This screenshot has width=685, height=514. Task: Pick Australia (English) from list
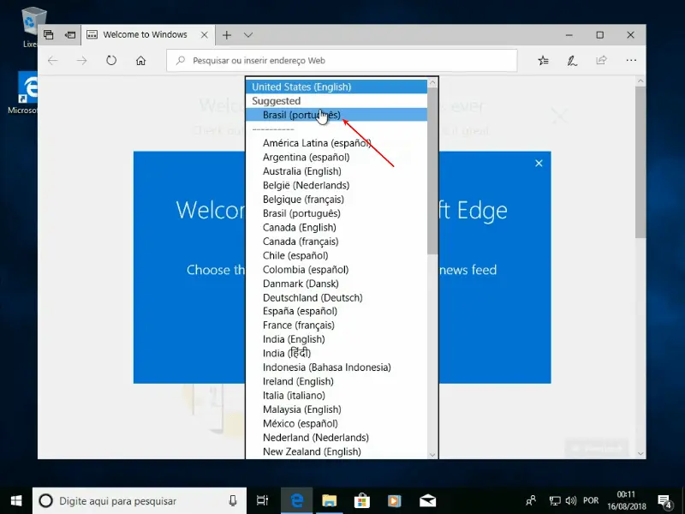coord(337,170)
